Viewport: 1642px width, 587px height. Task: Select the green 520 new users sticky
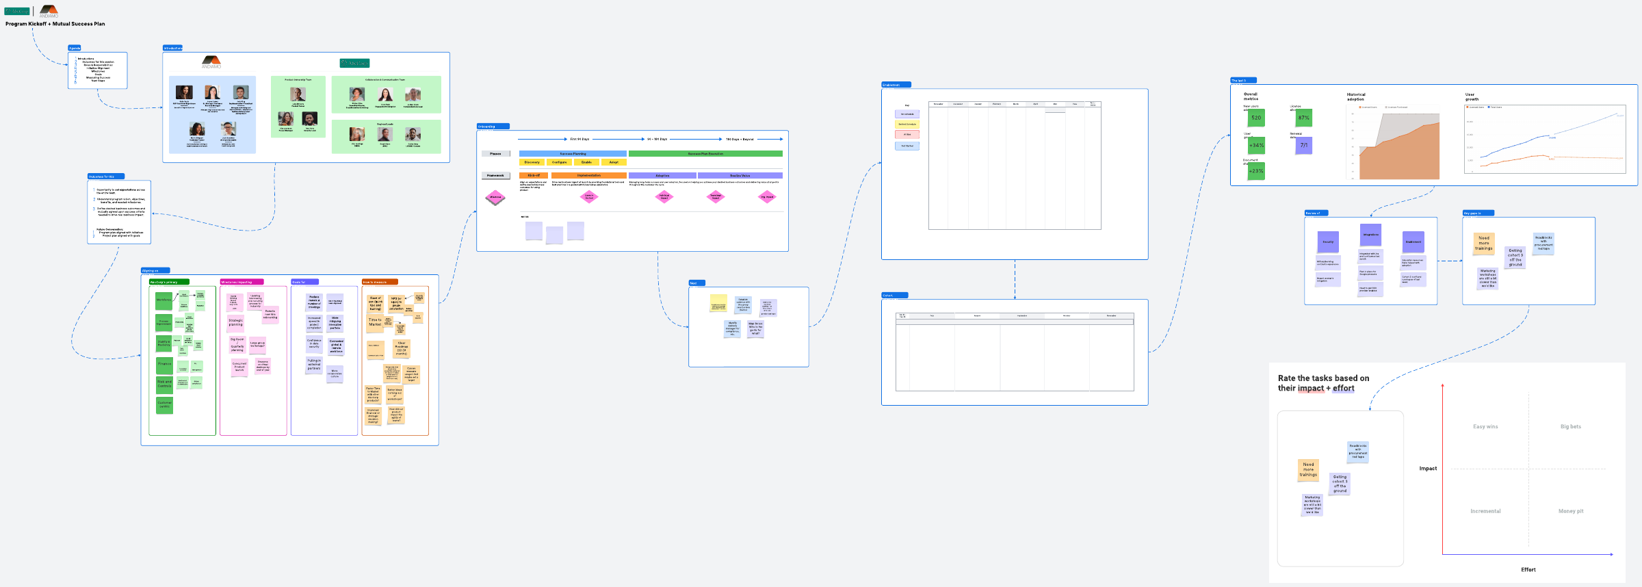pos(1255,118)
